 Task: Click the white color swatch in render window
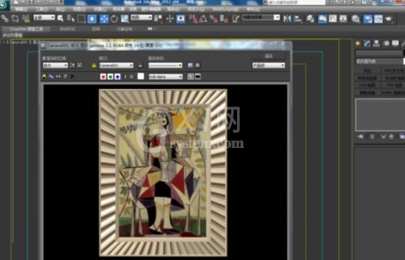tap(140, 76)
